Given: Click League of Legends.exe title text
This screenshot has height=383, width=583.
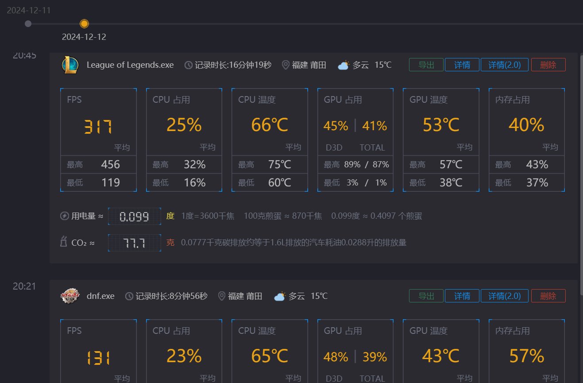Looking at the screenshot, I should [130, 65].
